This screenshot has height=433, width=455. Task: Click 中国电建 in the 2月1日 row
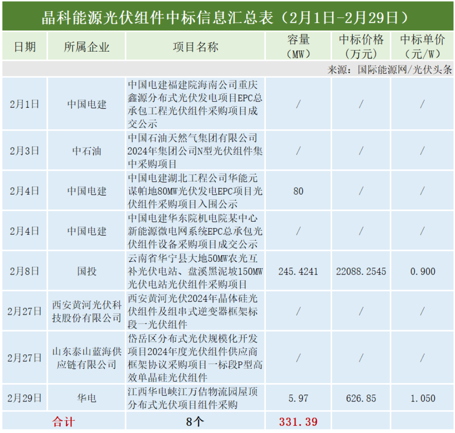tap(86, 104)
